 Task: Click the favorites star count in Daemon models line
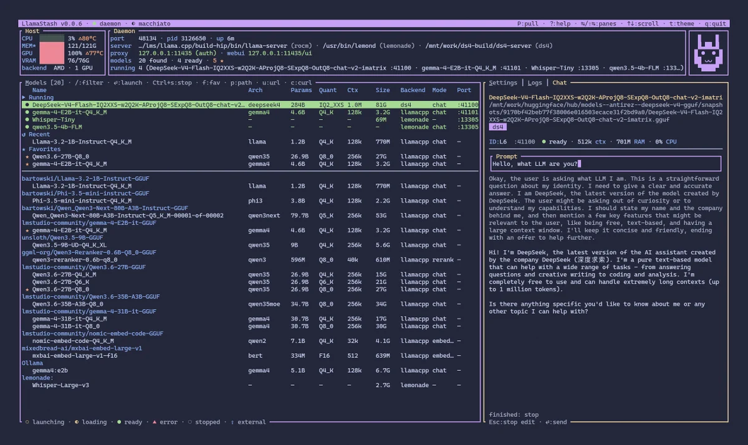tap(217, 60)
